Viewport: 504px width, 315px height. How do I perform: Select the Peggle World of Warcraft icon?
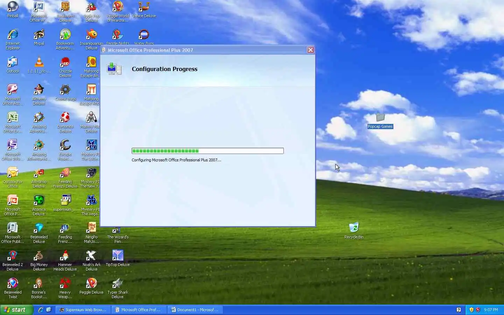point(118,12)
